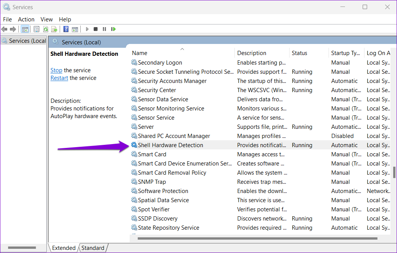The height and width of the screenshot is (253, 397).
Task: Click the Stop the service link
Action: click(x=56, y=70)
